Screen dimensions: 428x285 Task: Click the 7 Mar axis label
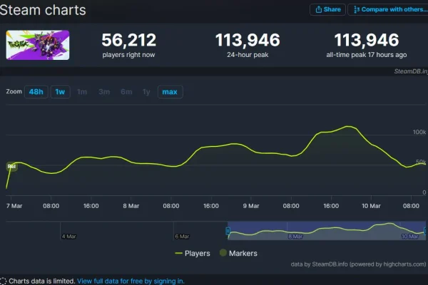click(x=14, y=206)
